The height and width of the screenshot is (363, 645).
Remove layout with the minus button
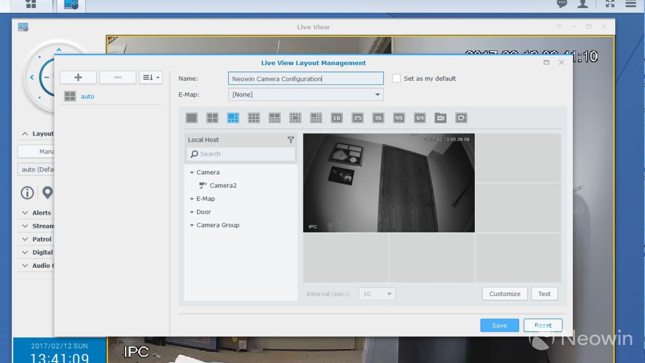(117, 77)
